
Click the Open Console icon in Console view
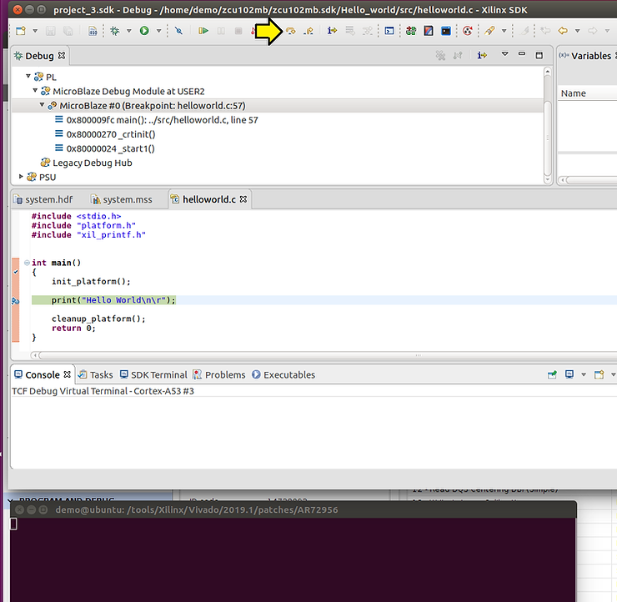click(x=599, y=375)
